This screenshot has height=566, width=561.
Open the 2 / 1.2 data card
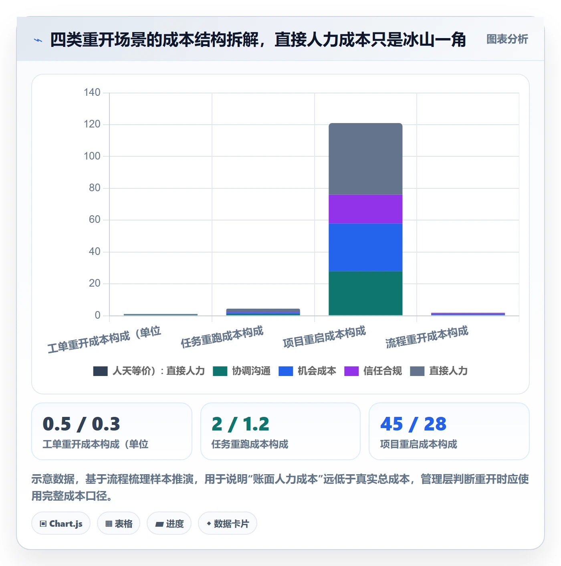(280, 431)
